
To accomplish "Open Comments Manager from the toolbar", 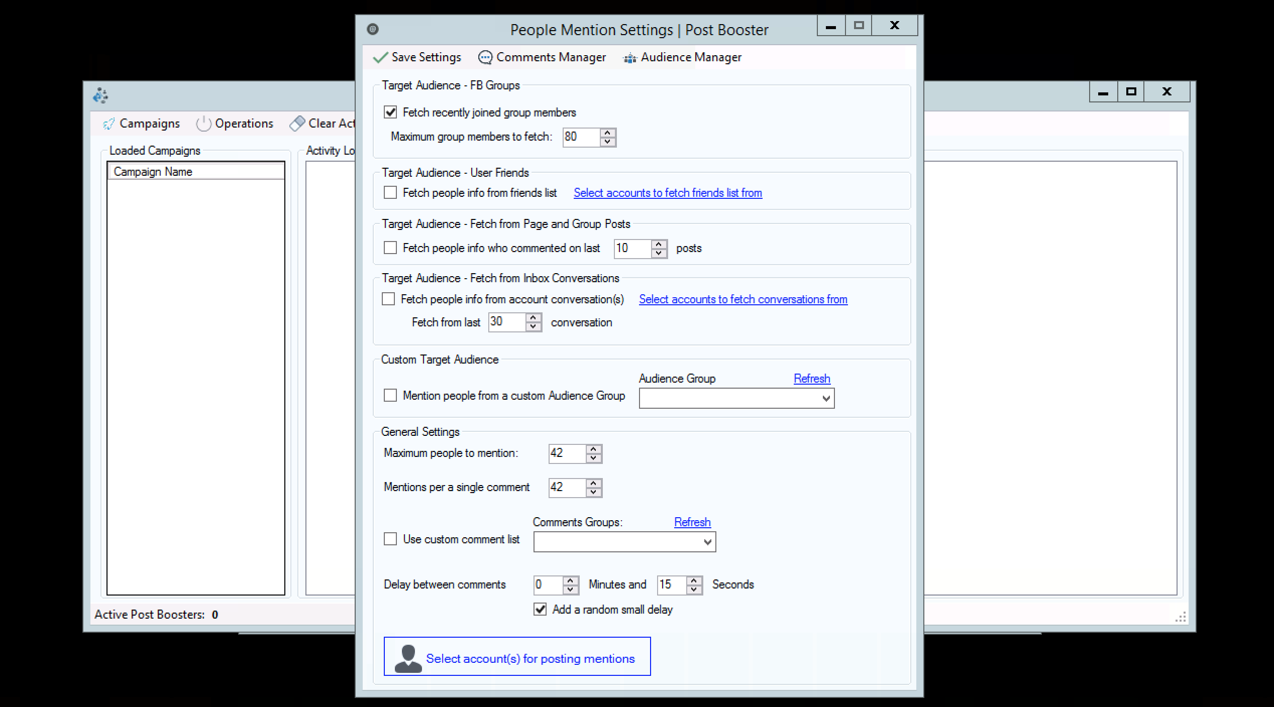I will pyautogui.click(x=542, y=58).
